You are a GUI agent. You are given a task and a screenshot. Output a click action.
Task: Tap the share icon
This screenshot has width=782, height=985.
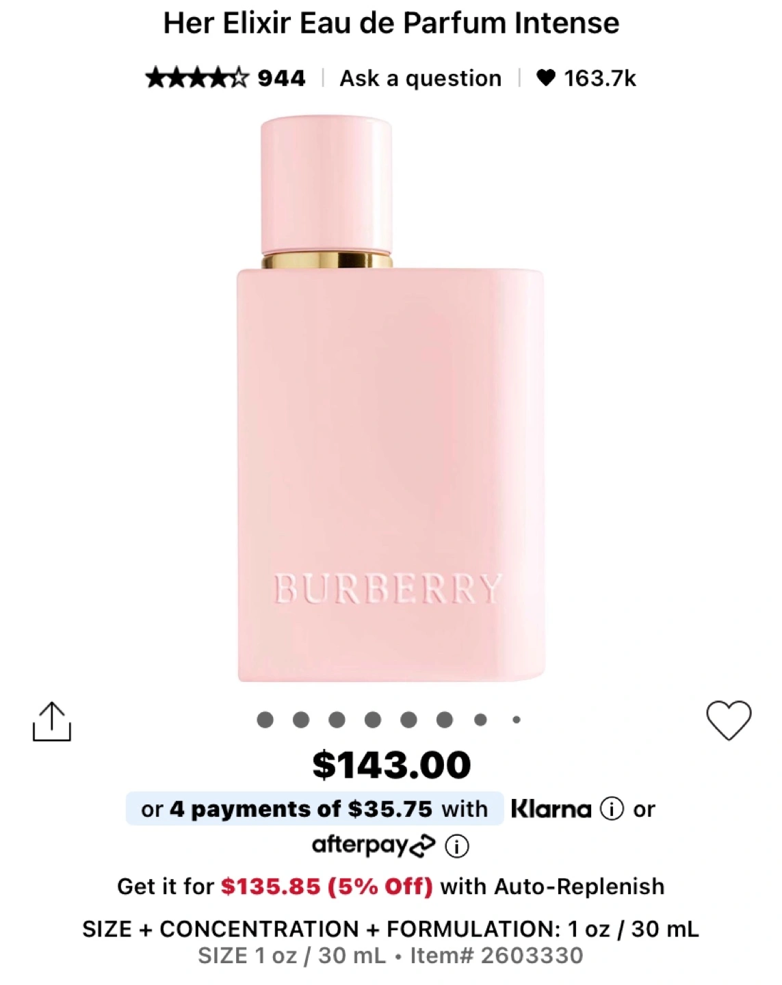(52, 721)
